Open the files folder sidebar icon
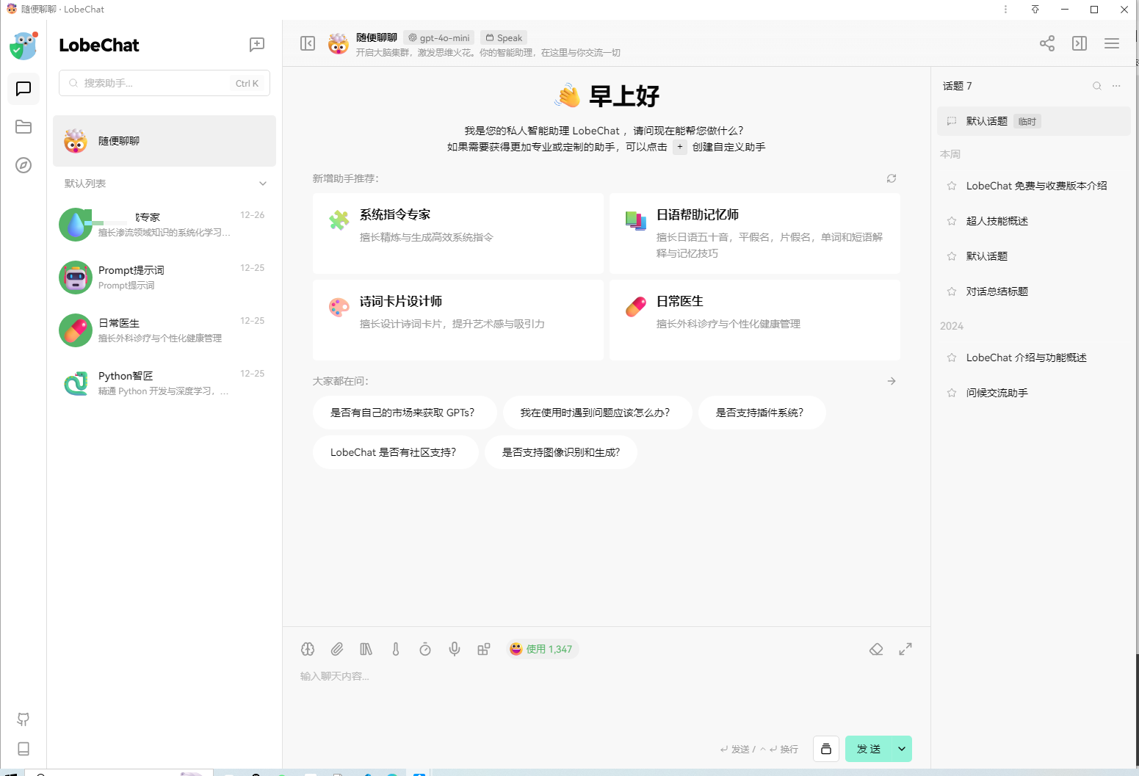1139x776 pixels. tap(23, 127)
